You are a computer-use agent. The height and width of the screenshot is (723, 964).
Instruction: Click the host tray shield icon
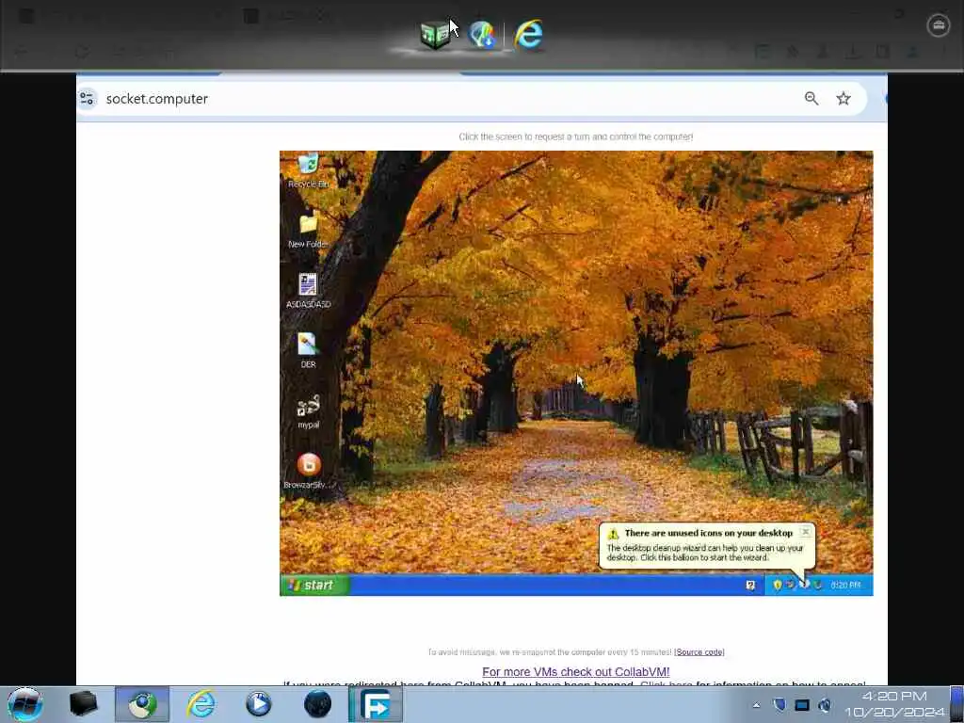pos(779,704)
